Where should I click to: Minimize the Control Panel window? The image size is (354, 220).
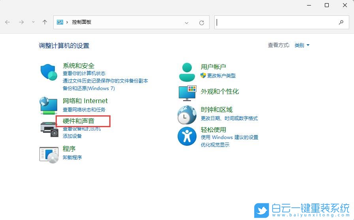tap(309, 5)
